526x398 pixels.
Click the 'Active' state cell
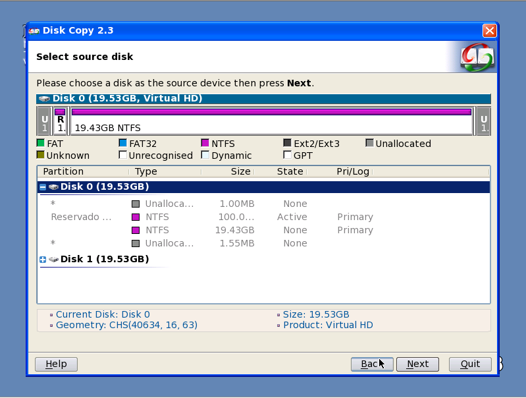click(x=292, y=217)
